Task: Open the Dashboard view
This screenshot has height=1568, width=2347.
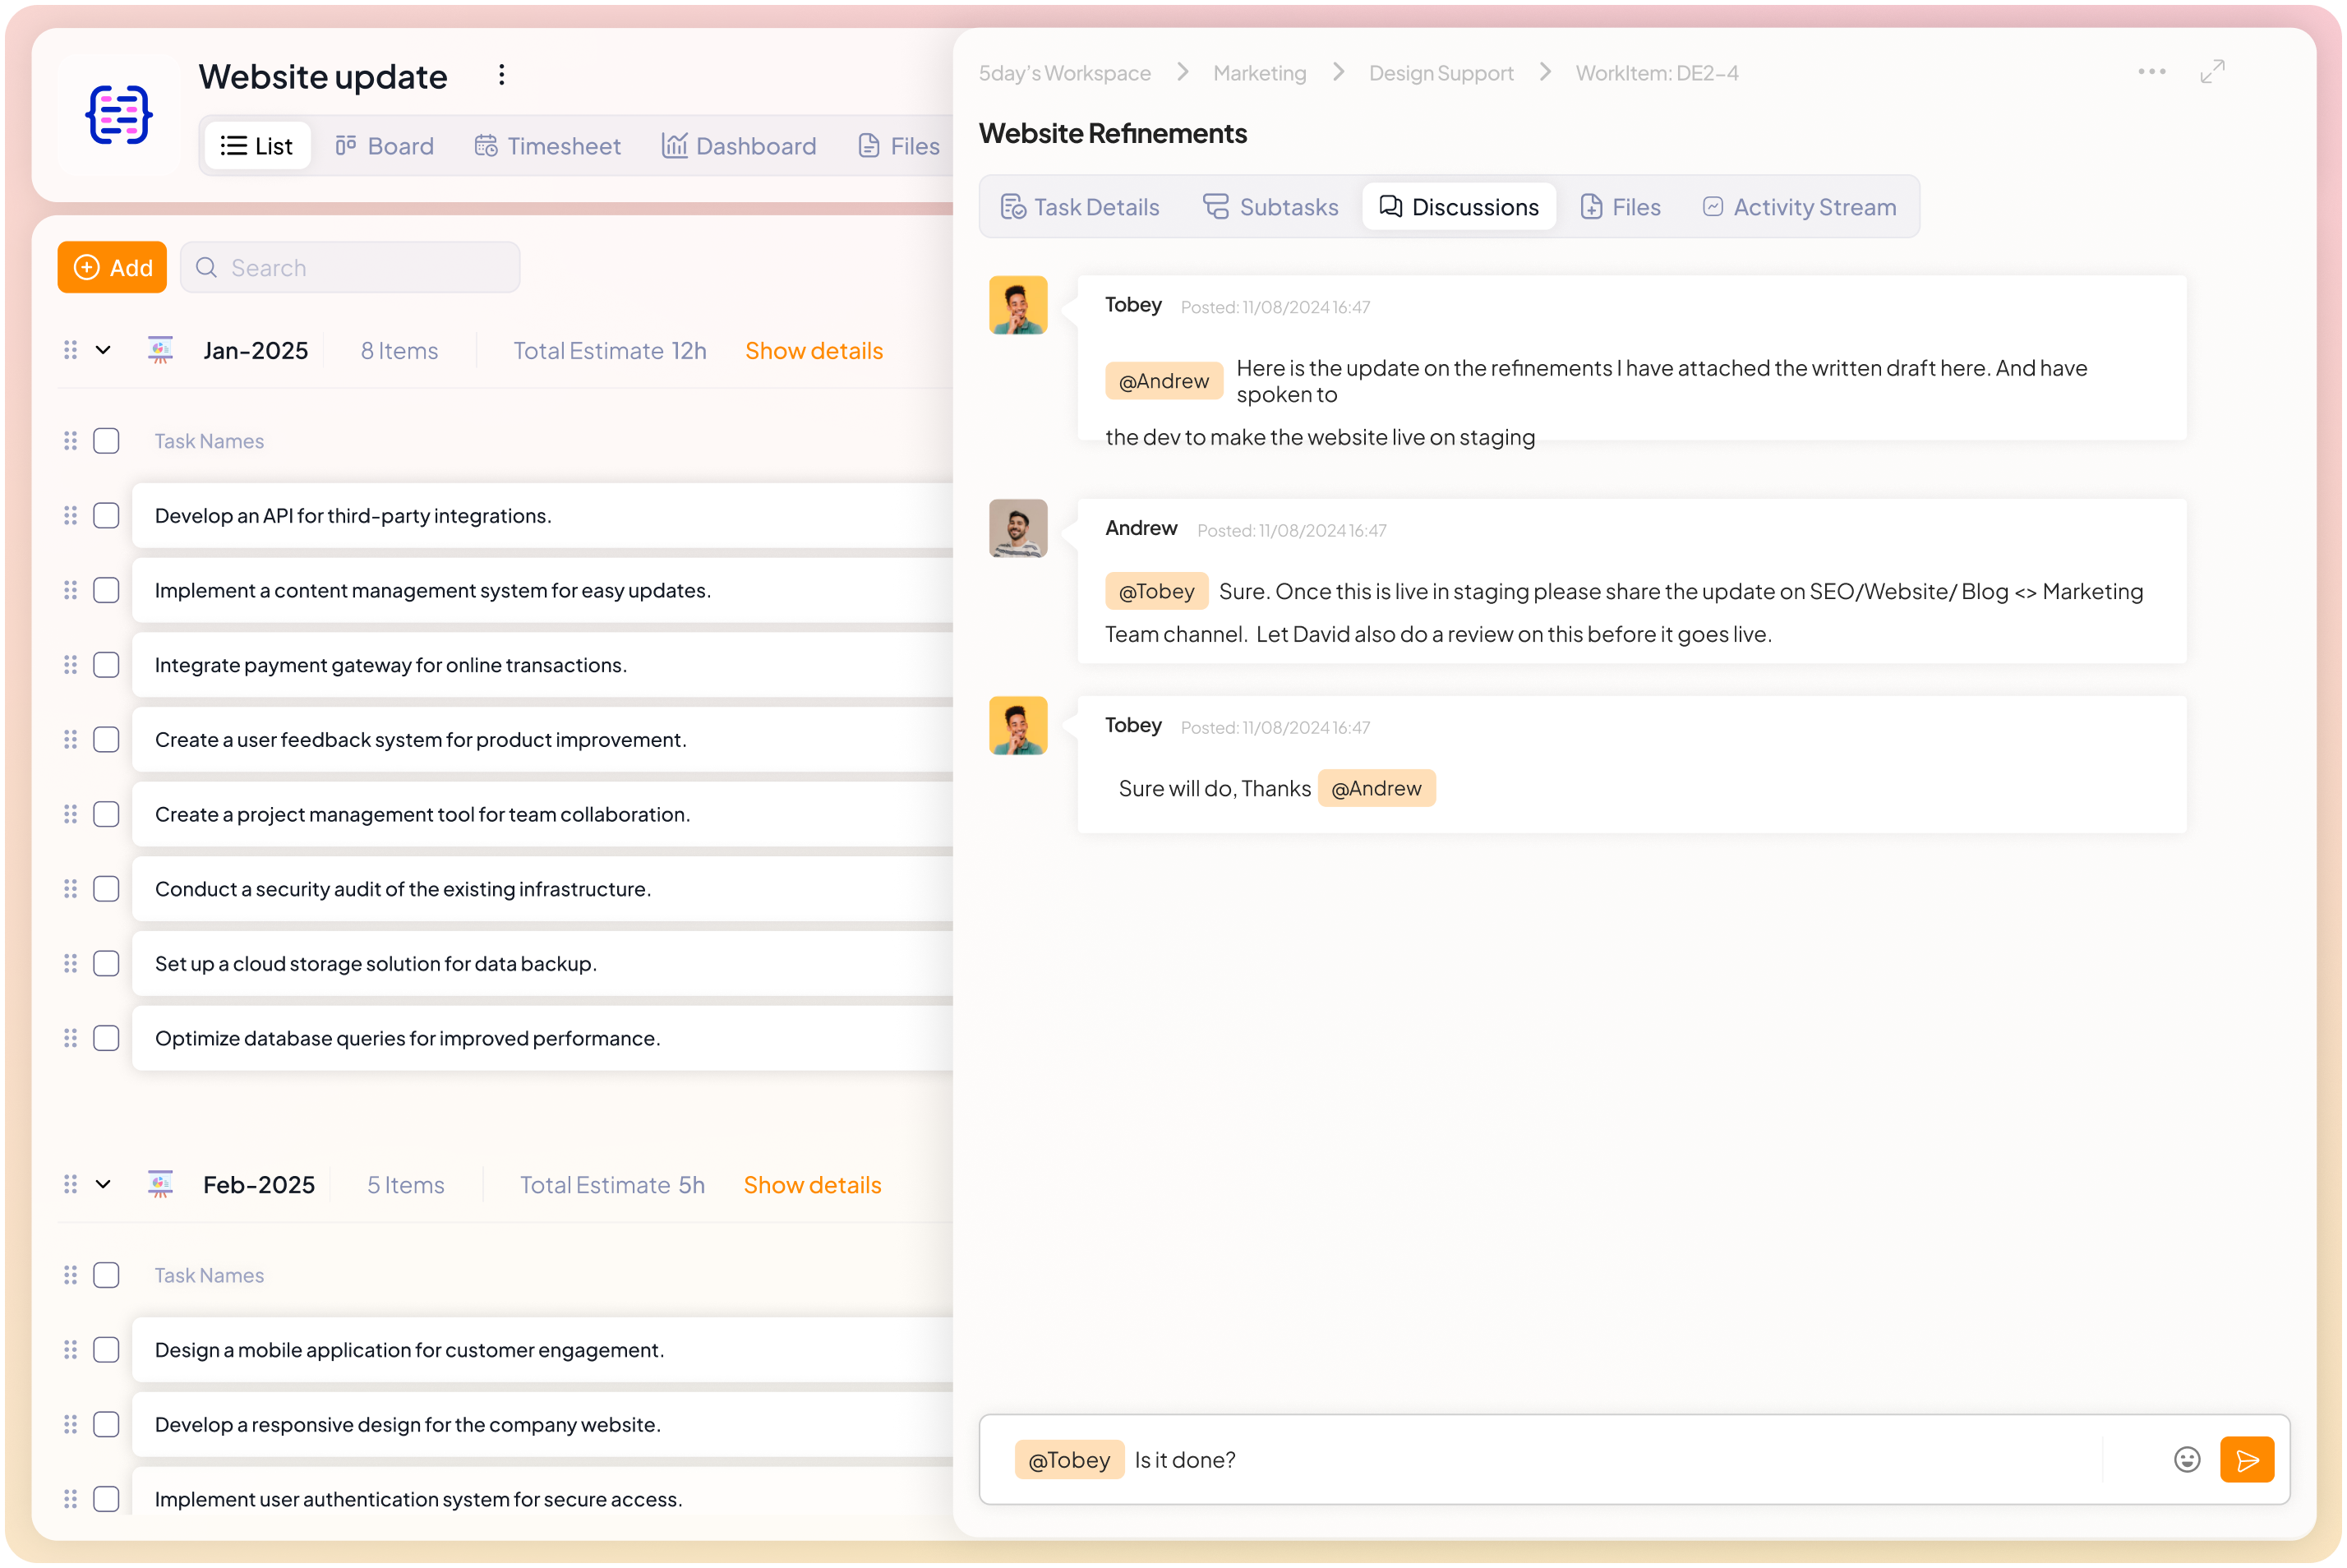Action: click(740, 146)
